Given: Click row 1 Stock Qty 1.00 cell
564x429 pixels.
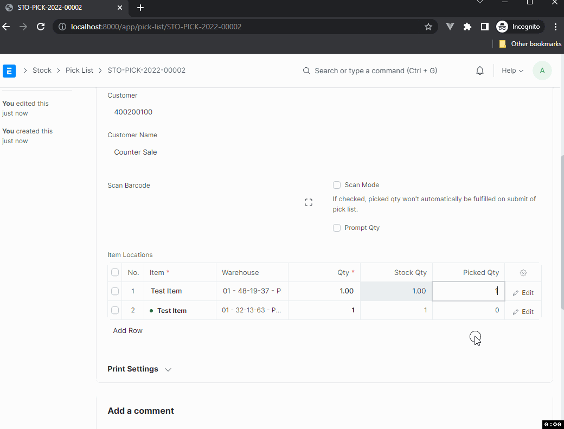Looking at the screenshot, I should point(396,291).
